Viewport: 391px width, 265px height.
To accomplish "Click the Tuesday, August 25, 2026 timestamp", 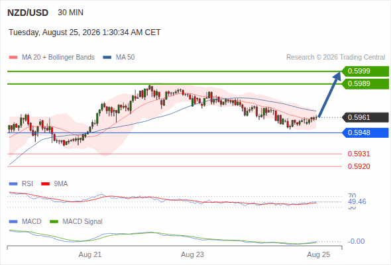I will click(x=85, y=32).
